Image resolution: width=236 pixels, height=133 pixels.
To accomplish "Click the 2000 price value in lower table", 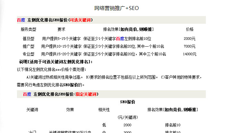I will pyautogui.click(x=127, y=125).
